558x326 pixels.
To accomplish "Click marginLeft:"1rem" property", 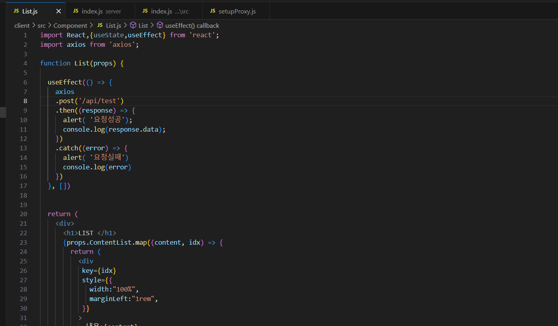I will [x=122, y=299].
